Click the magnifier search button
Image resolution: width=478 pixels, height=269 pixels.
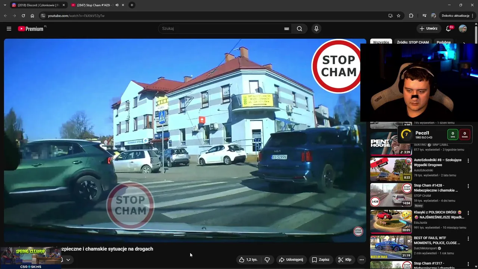pyautogui.click(x=299, y=28)
